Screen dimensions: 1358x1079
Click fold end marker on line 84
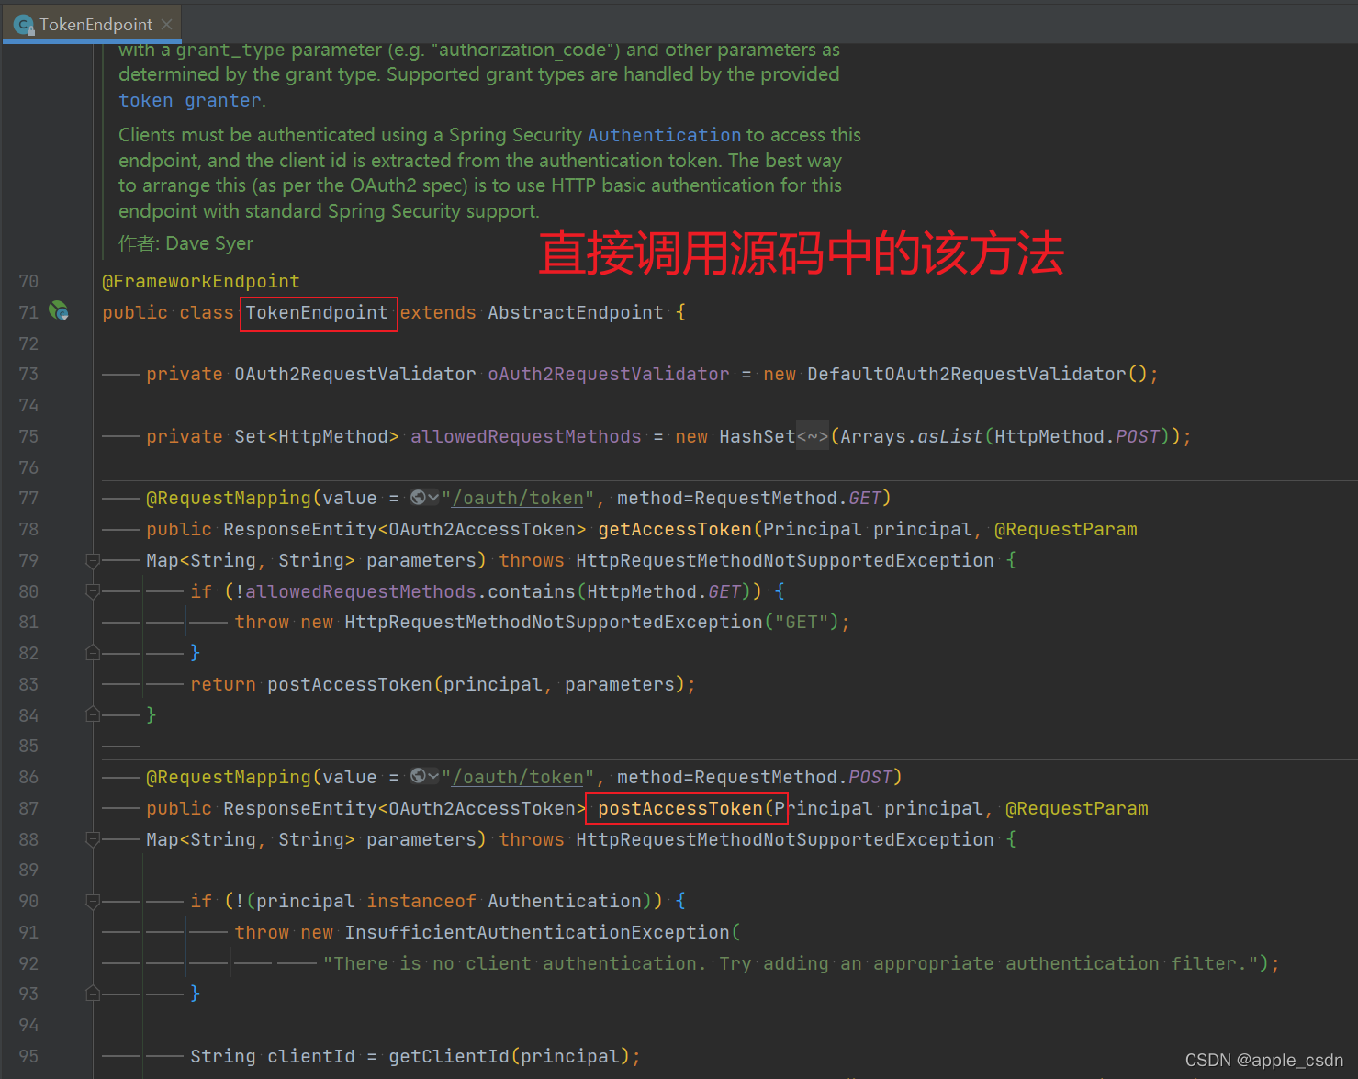pyautogui.click(x=93, y=714)
